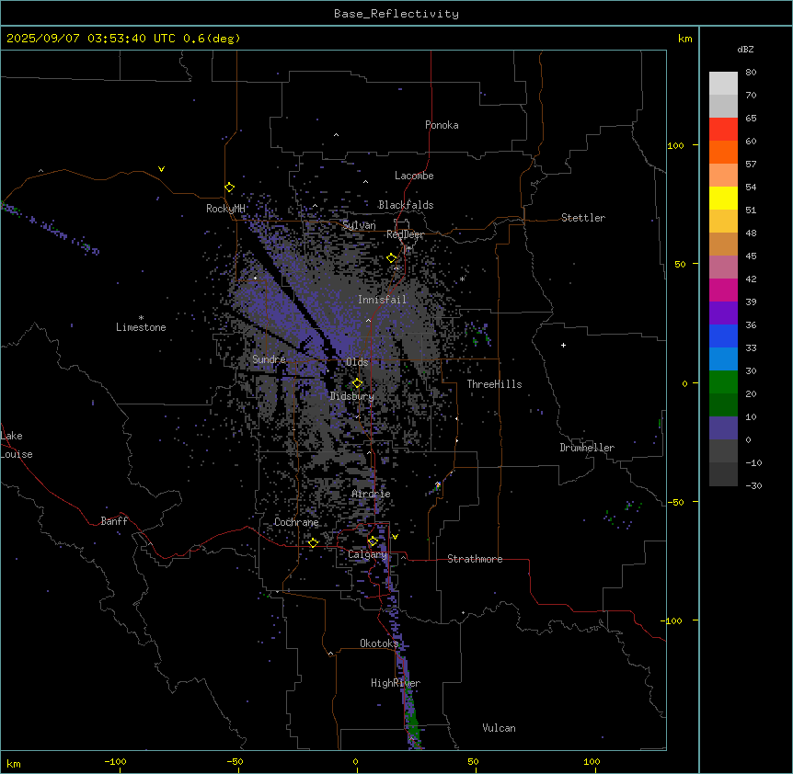
Task: Pick the slate-purple 0-10 dBZ legend swatch
Action: (723, 428)
